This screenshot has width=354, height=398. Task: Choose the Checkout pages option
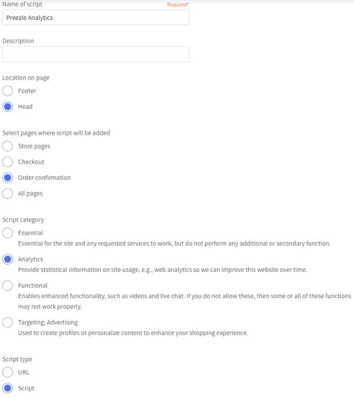(x=8, y=162)
